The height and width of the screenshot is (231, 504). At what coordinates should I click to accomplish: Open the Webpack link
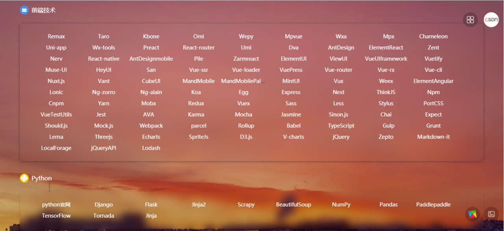click(151, 126)
